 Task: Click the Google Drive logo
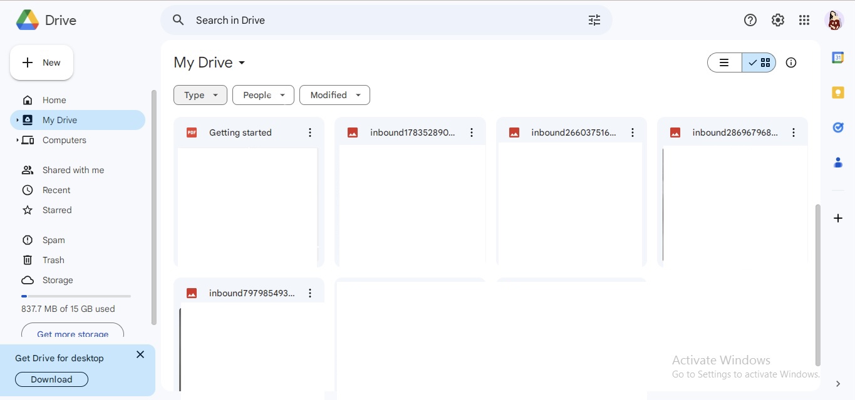point(28,20)
